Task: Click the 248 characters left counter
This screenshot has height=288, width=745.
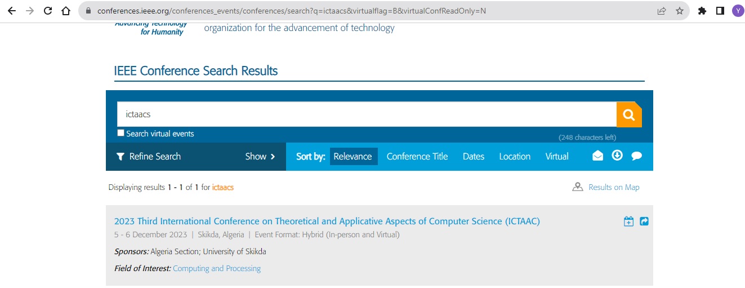Action: click(587, 138)
